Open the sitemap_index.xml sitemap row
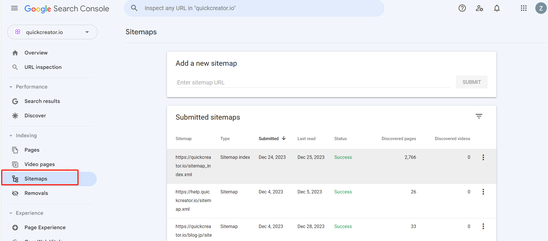Screen dimensions: 548x241 click(x=332, y=166)
